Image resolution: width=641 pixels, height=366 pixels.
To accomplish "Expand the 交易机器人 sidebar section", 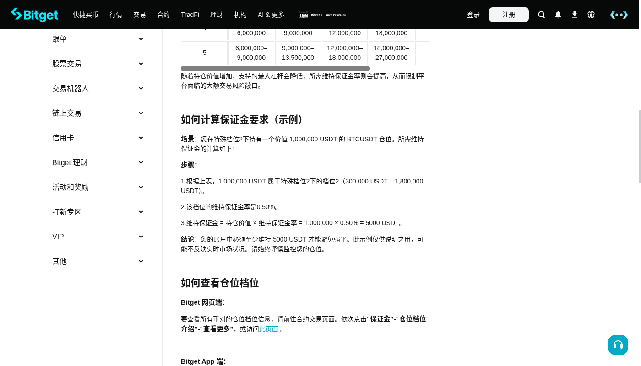I will [x=98, y=89].
